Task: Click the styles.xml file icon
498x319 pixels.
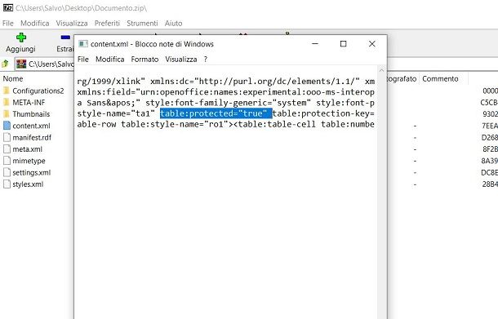Action: tap(7, 184)
